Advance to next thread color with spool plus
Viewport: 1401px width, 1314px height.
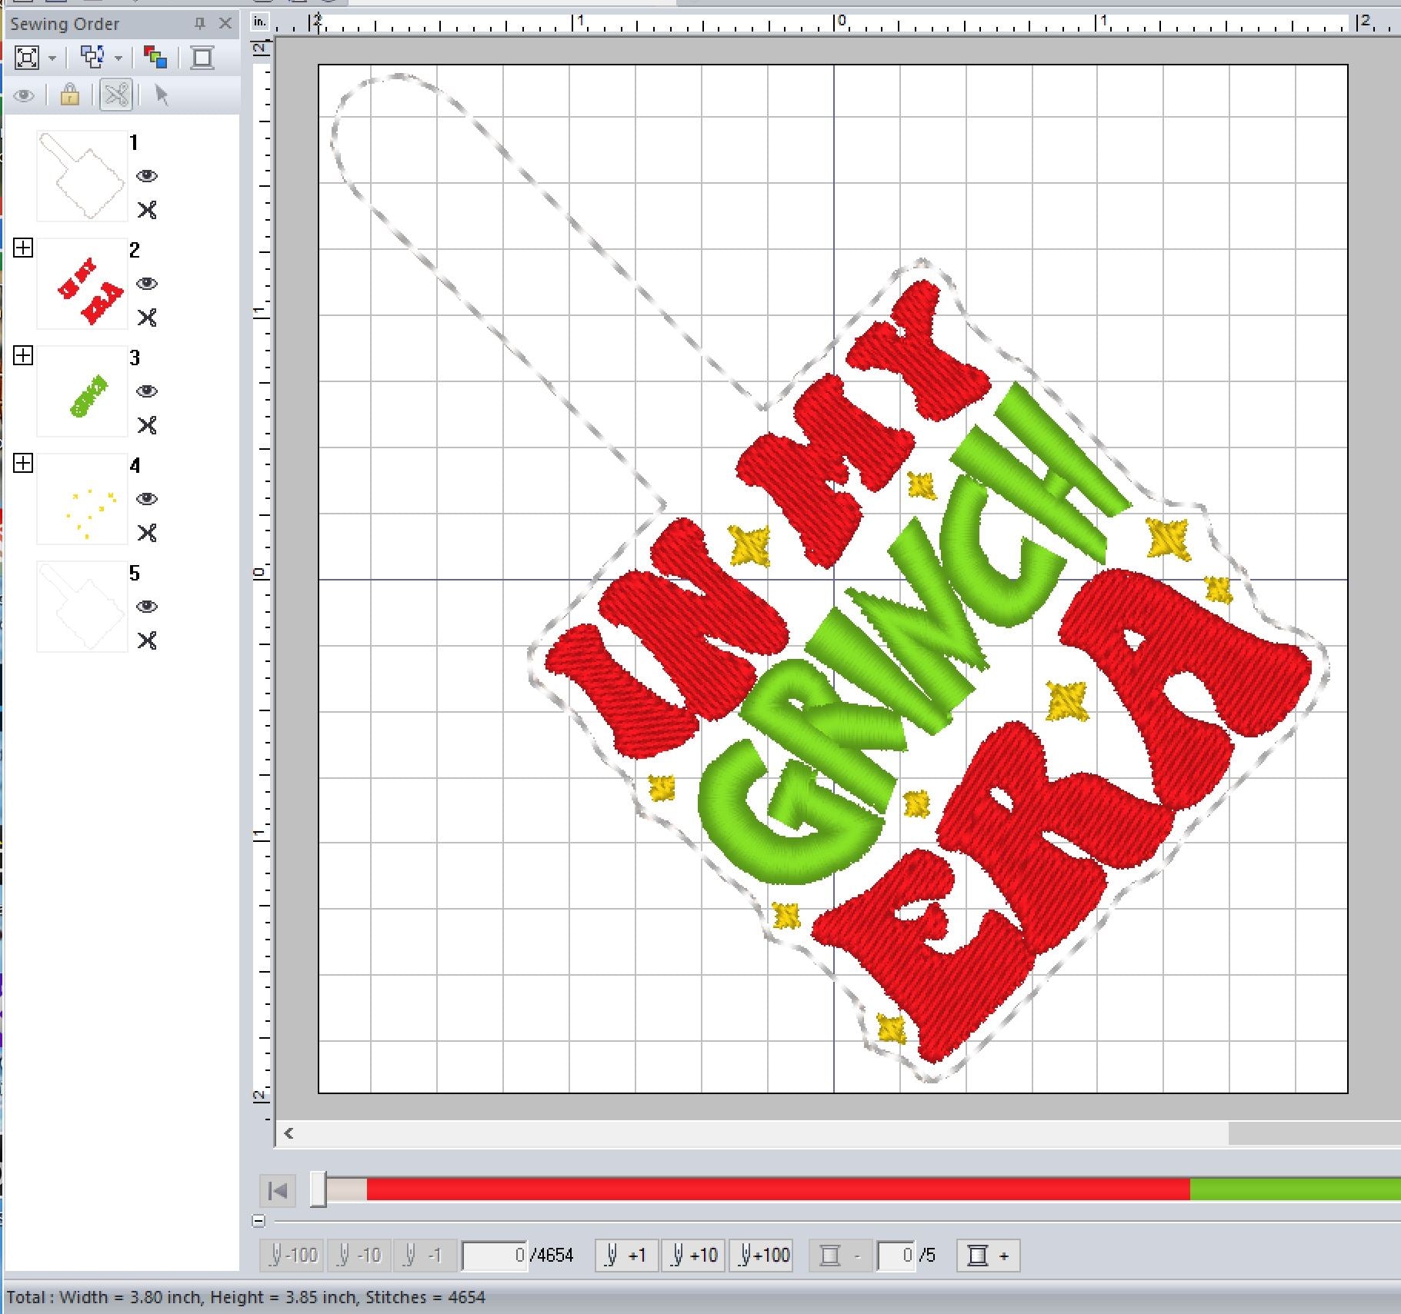point(988,1256)
